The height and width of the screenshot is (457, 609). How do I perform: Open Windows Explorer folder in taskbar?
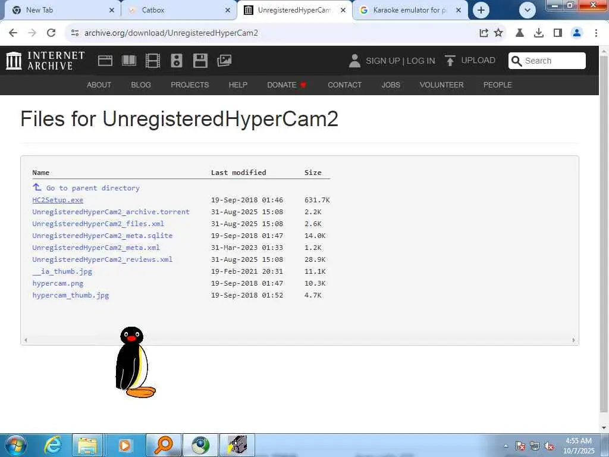click(x=87, y=445)
